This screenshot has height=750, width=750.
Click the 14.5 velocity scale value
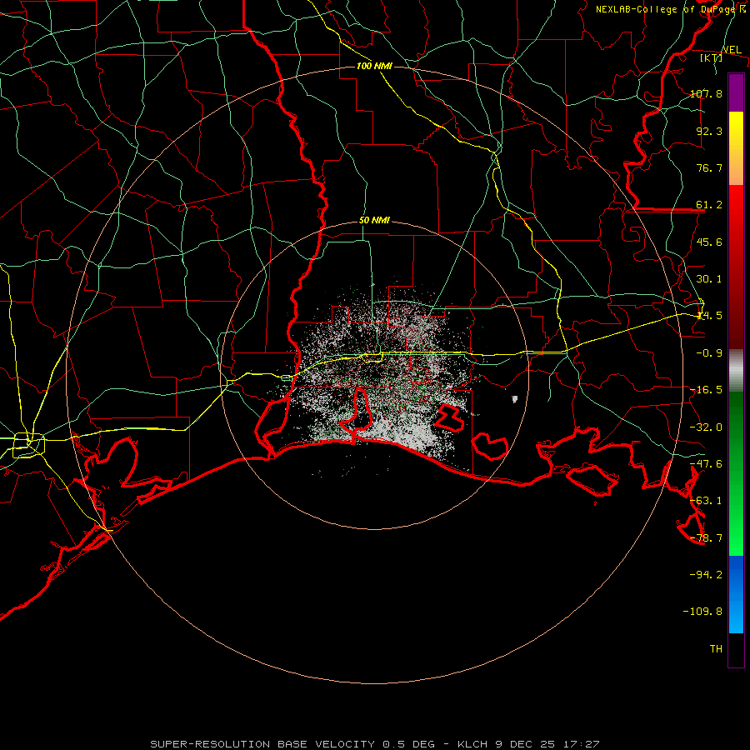(x=709, y=316)
